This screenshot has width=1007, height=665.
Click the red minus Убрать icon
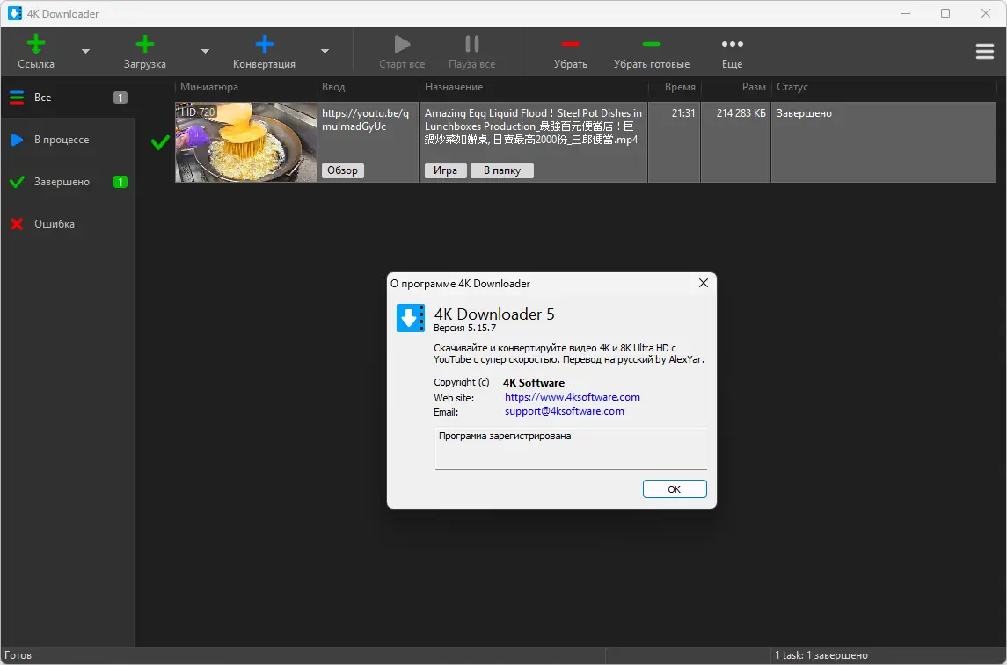pos(570,44)
